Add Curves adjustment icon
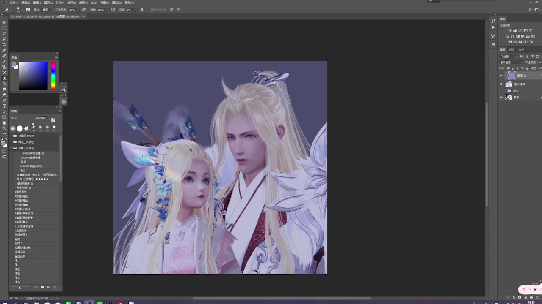Viewport: 542px width, 304px height. (x=520, y=30)
